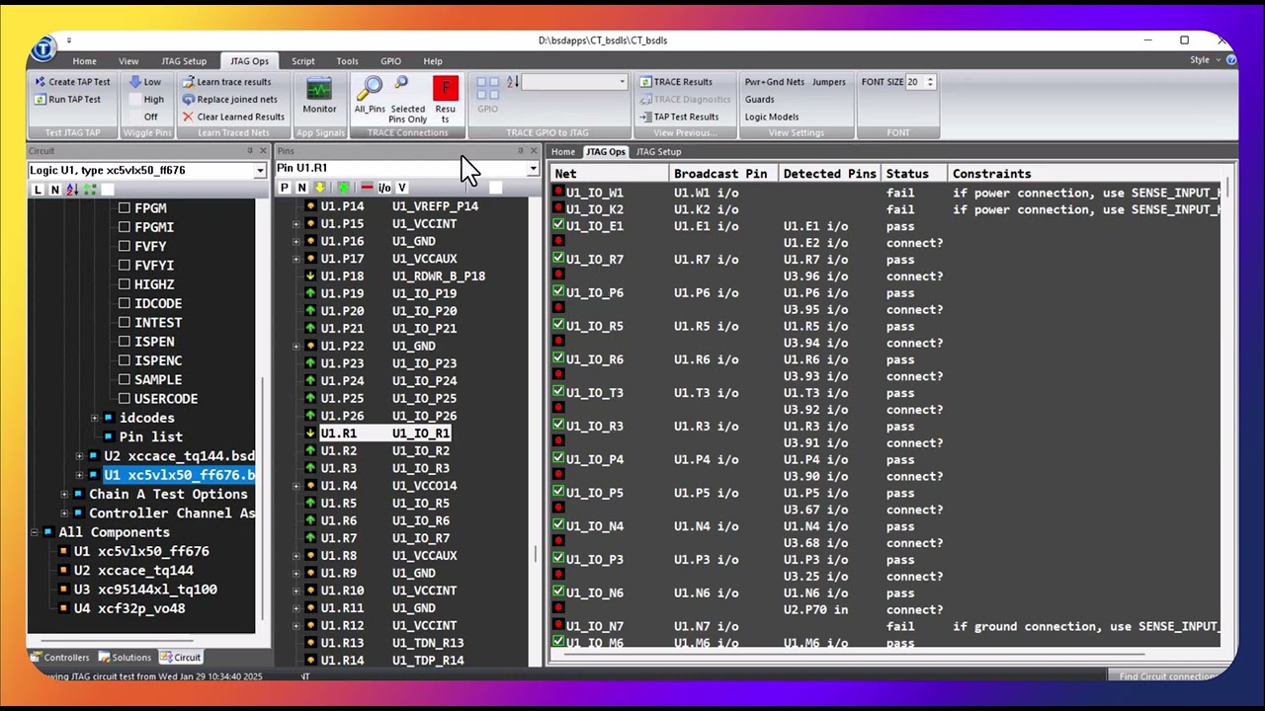Switch to the Solutions tab

(x=125, y=657)
